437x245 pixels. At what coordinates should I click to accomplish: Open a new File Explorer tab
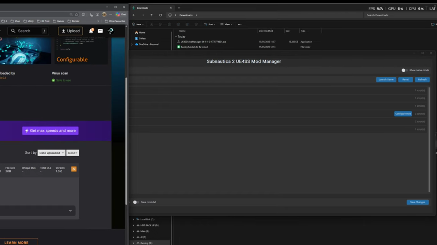click(x=179, y=8)
